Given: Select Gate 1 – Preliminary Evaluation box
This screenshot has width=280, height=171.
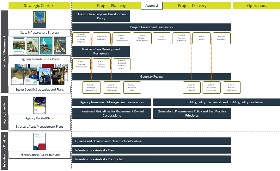Looking at the screenshot, I should pos(112,88).
